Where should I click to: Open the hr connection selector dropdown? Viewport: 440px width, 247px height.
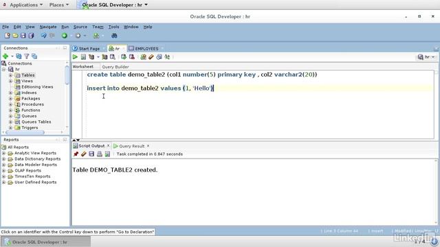click(x=426, y=57)
